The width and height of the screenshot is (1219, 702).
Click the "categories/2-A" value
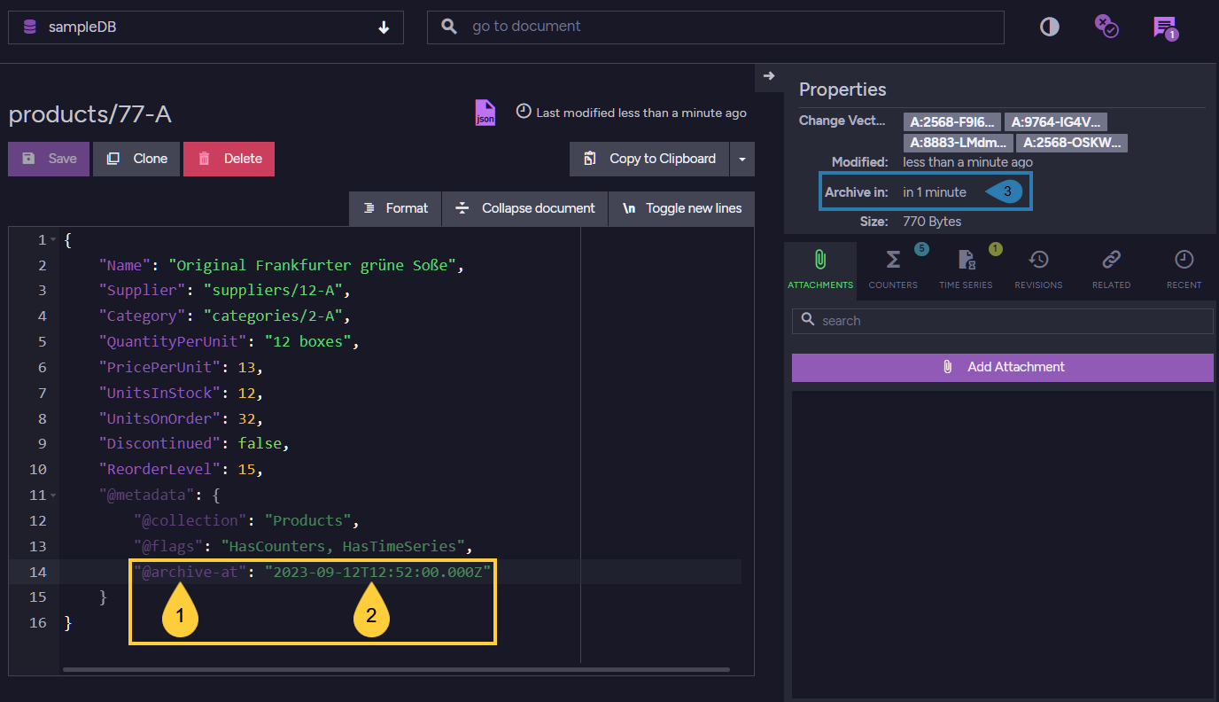[276, 316]
